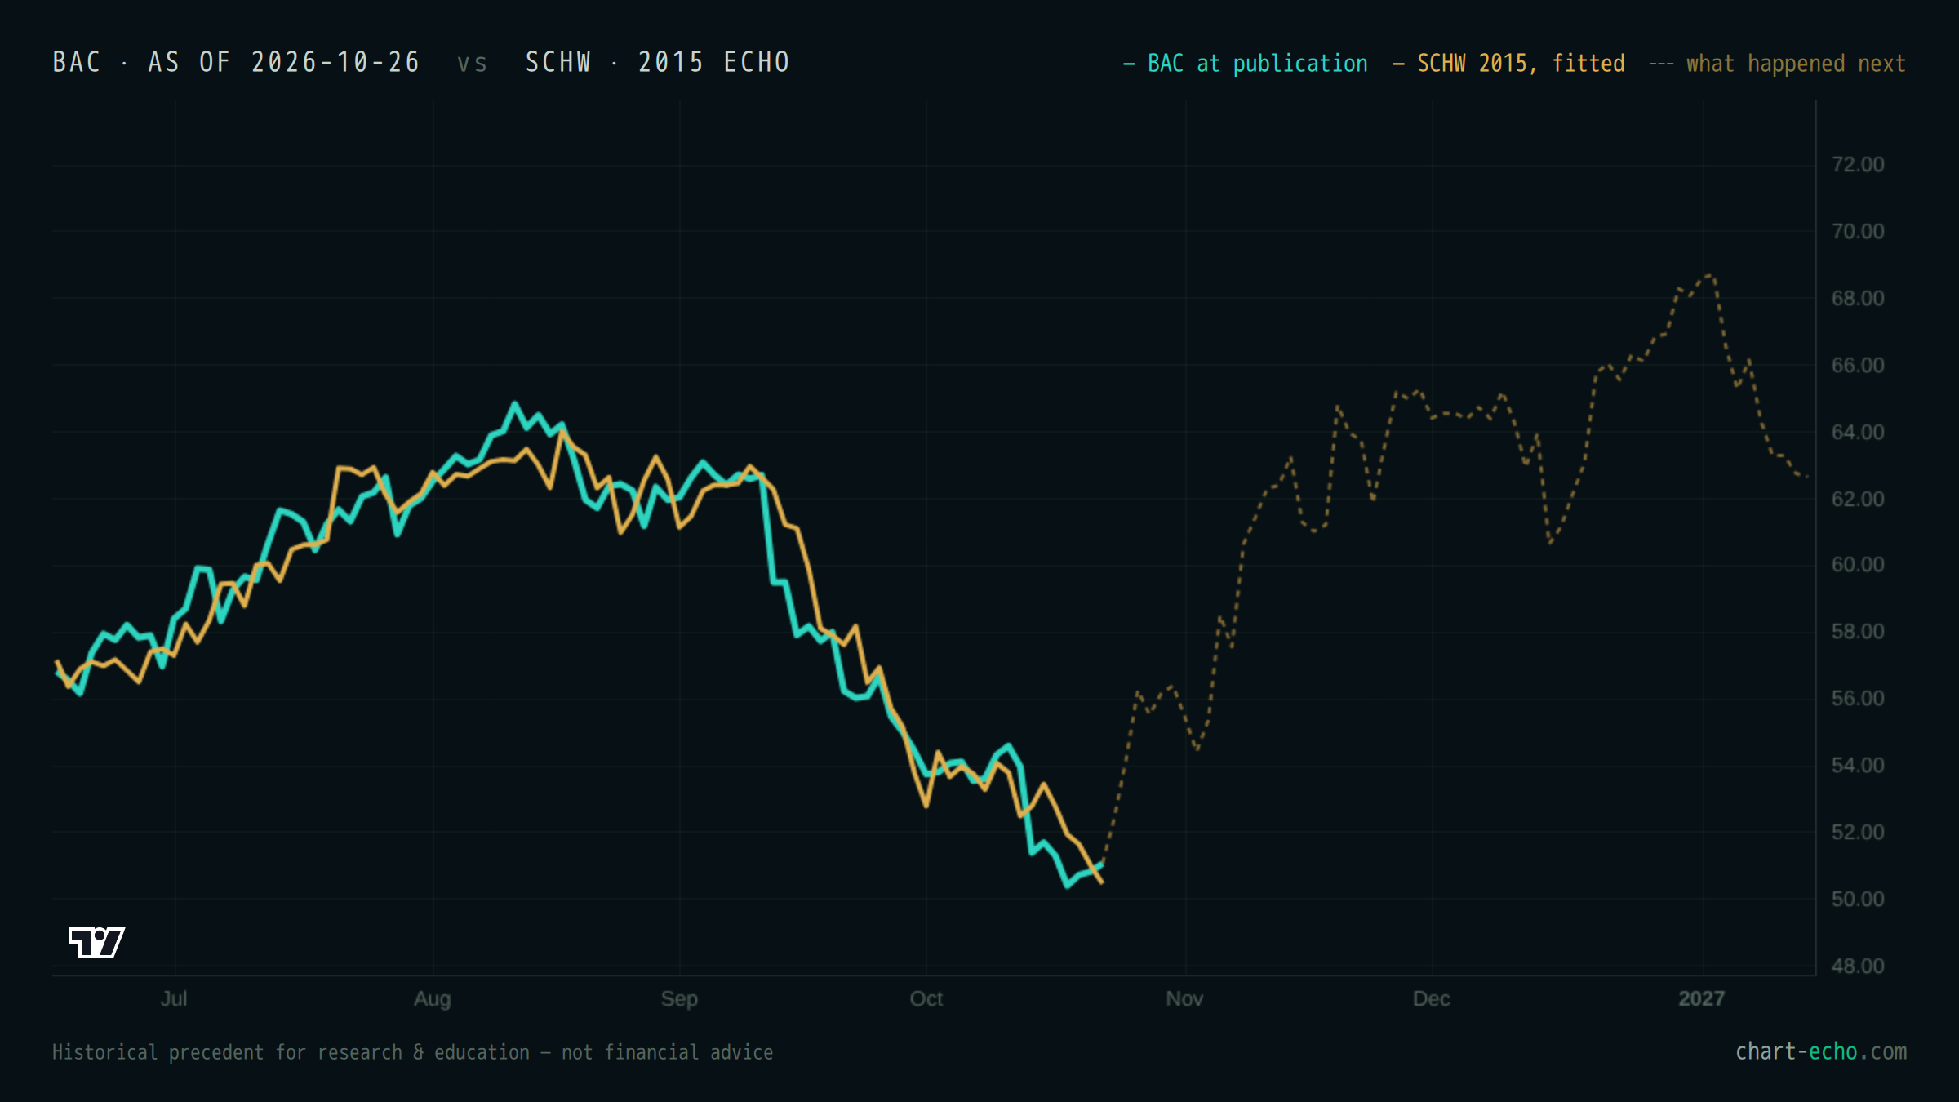Click the 66.00 price axis label

tap(1858, 366)
